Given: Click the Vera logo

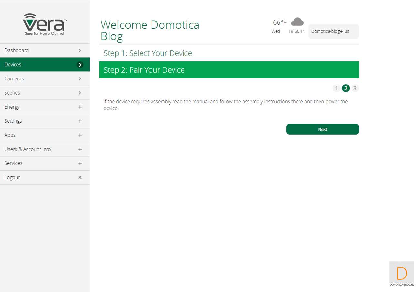Looking at the screenshot, I should click(45, 24).
